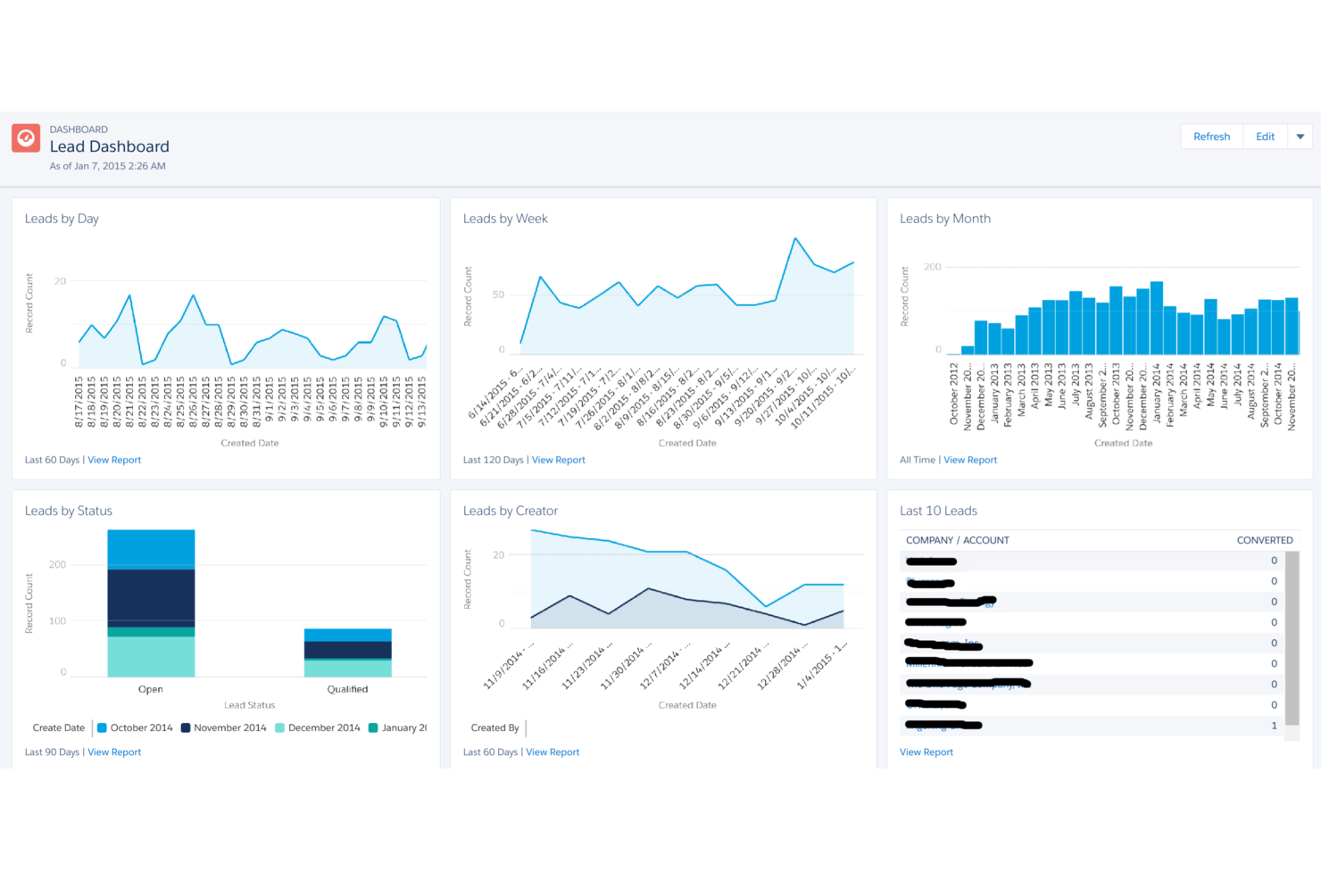Click the "CONVERTED" column header
This screenshot has width=1321, height=881.
[x=1264, y=540]
